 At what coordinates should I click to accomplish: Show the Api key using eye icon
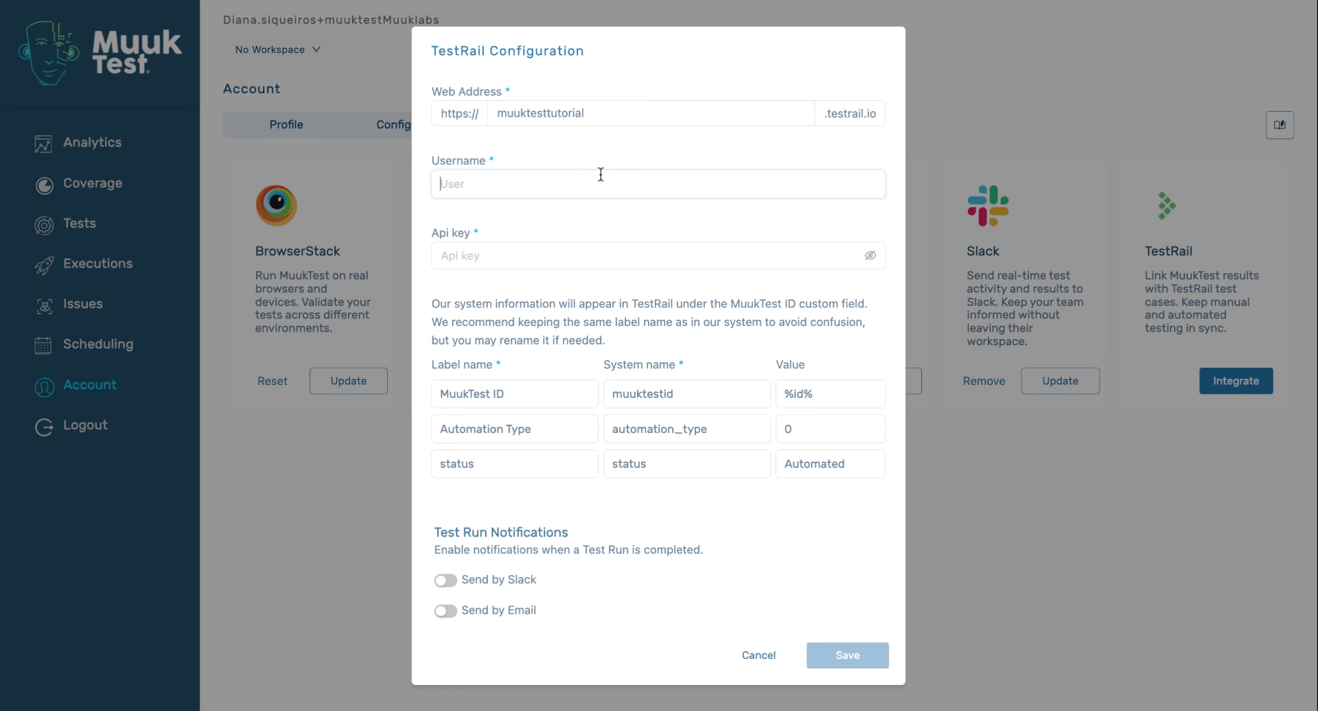[870, 256]
